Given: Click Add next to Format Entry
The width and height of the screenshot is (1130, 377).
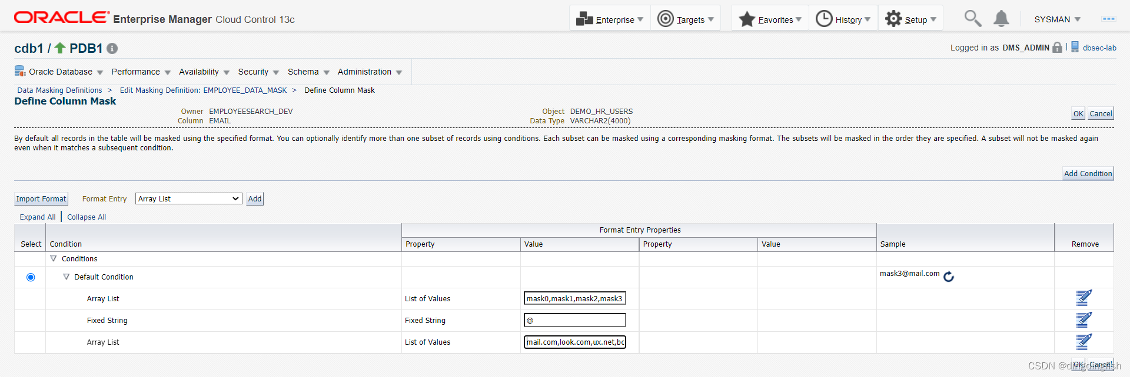Looking at the screenshot, I should (255, 199).
